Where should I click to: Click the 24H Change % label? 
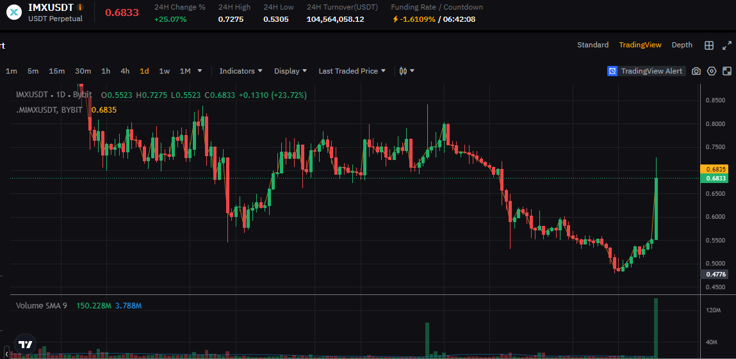[180, 8]
